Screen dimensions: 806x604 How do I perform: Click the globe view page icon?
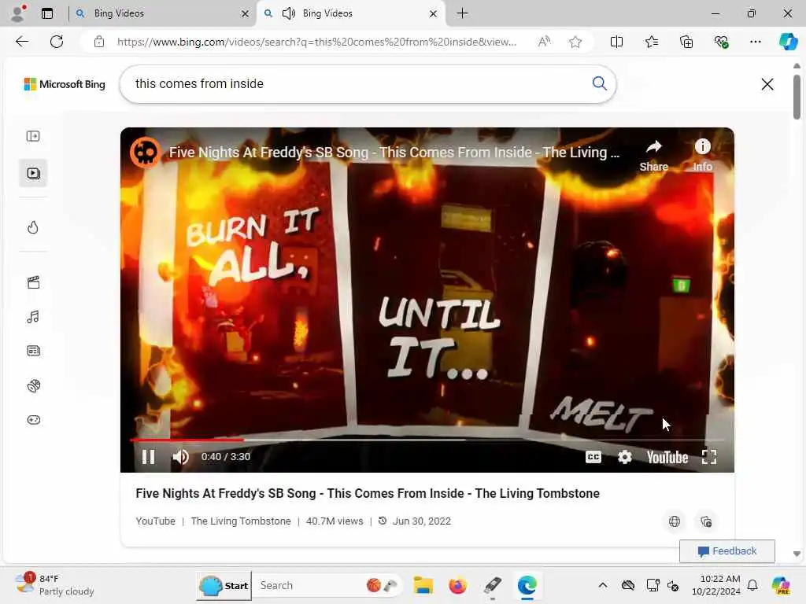(675, 522)
